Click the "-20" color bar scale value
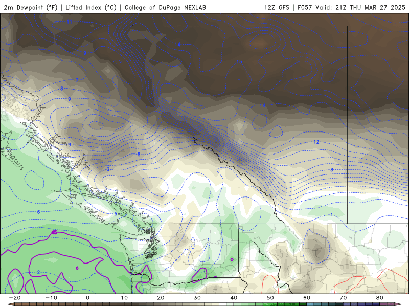 (x=15, y=298)
